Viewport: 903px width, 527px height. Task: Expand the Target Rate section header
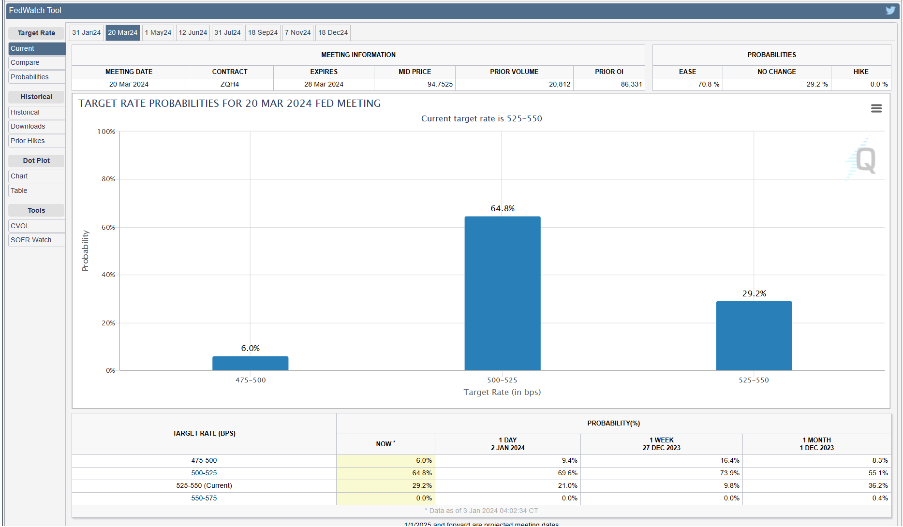pyautogui.click(x=36, y=33)
